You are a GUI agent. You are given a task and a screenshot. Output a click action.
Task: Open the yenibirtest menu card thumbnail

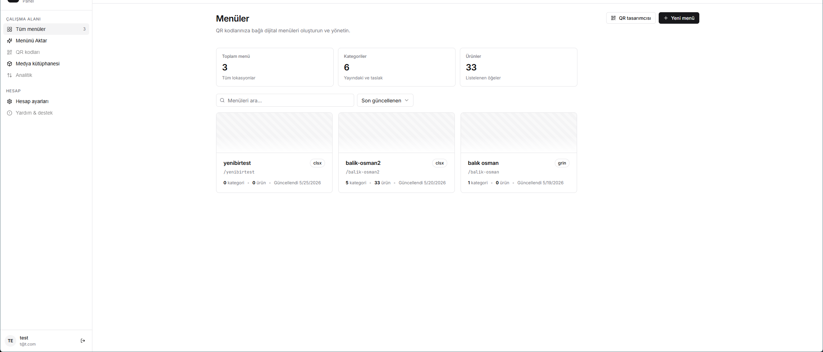[274, 133]
